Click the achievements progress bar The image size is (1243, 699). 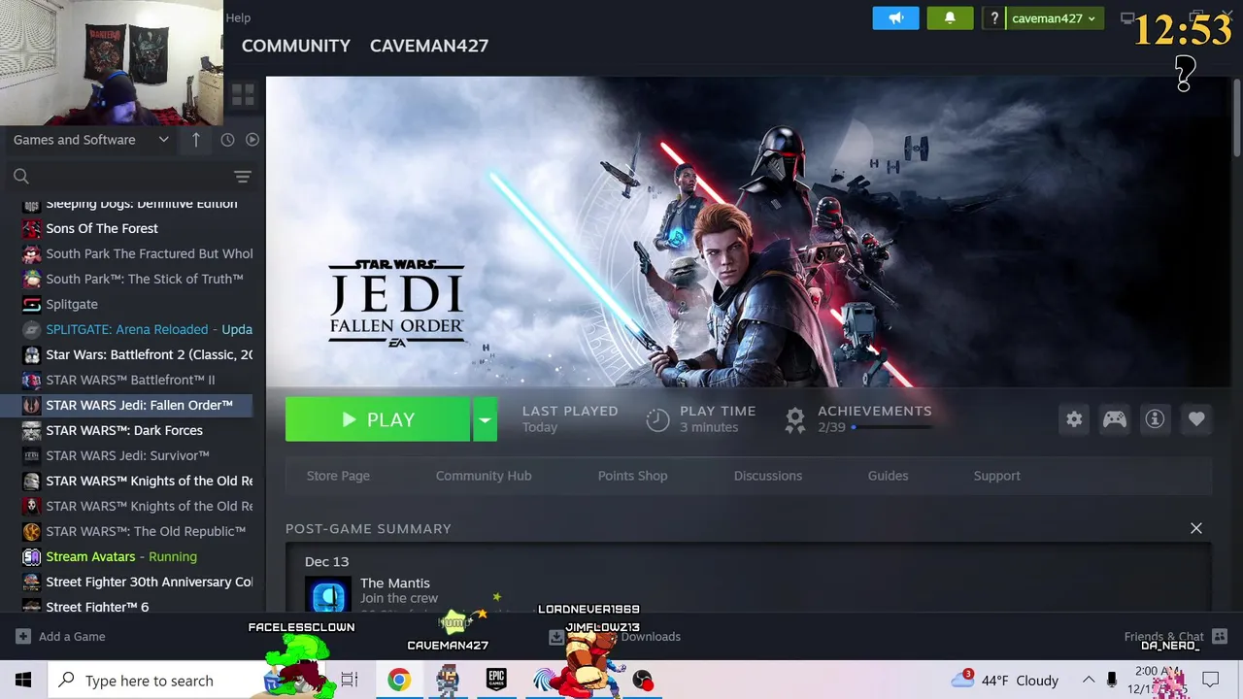891,427
